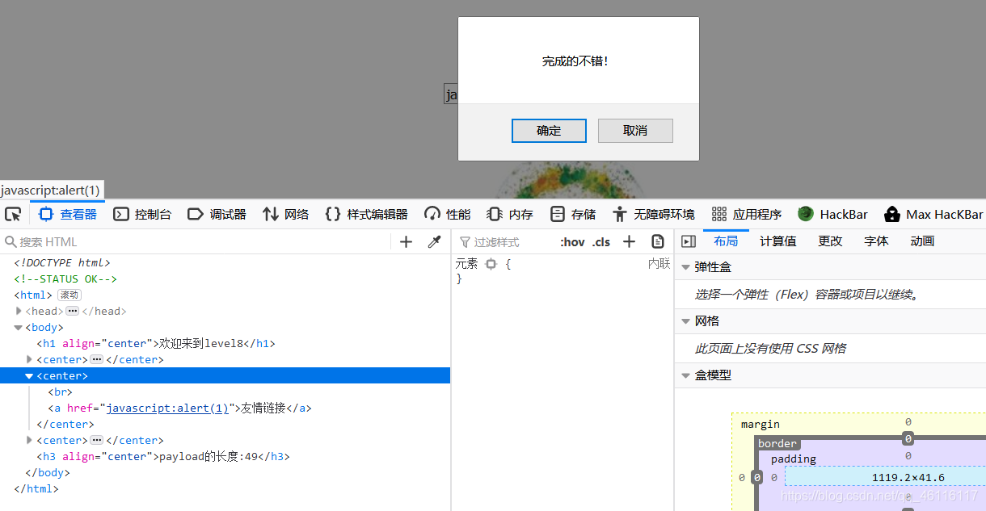
Task: Open the HackBar tab
Action: click(x=832, y=214)
